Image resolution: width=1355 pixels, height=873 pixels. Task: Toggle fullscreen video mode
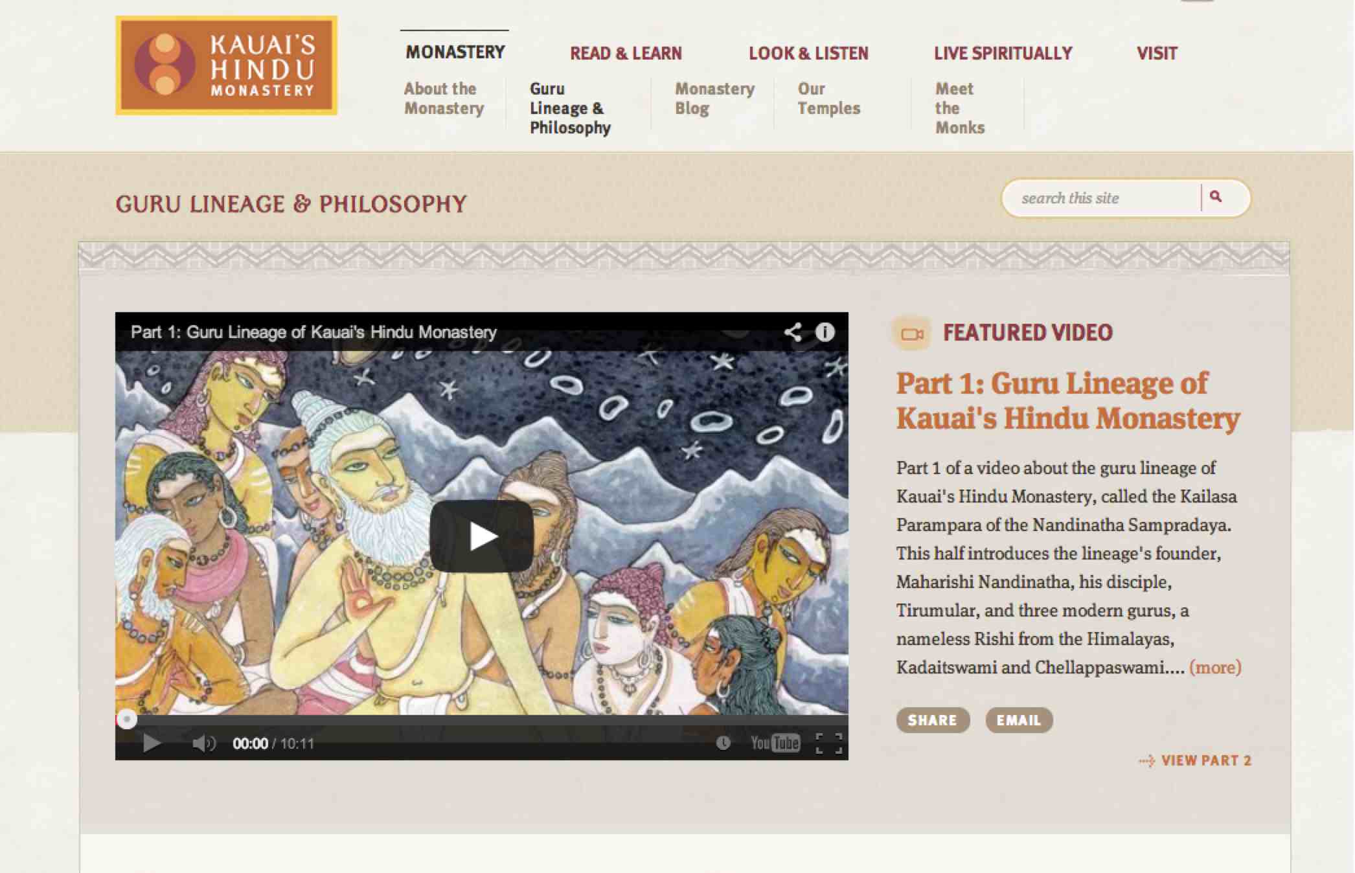[x=828, y=743]
